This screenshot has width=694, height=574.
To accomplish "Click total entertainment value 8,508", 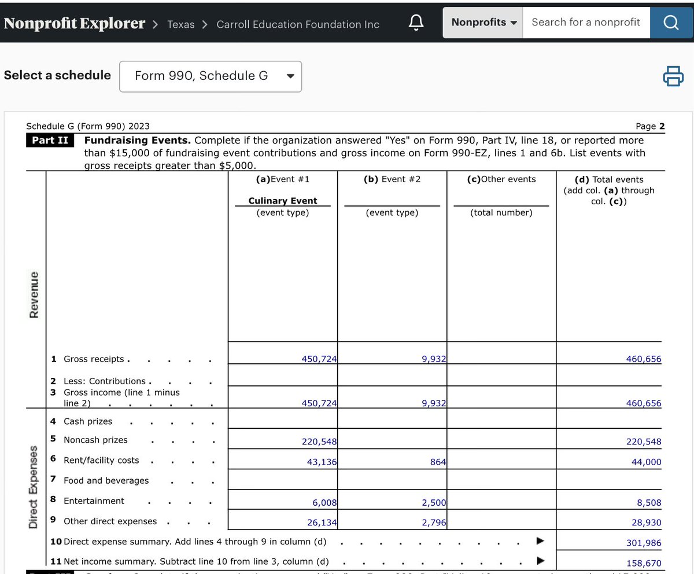I will pos(649,503).
